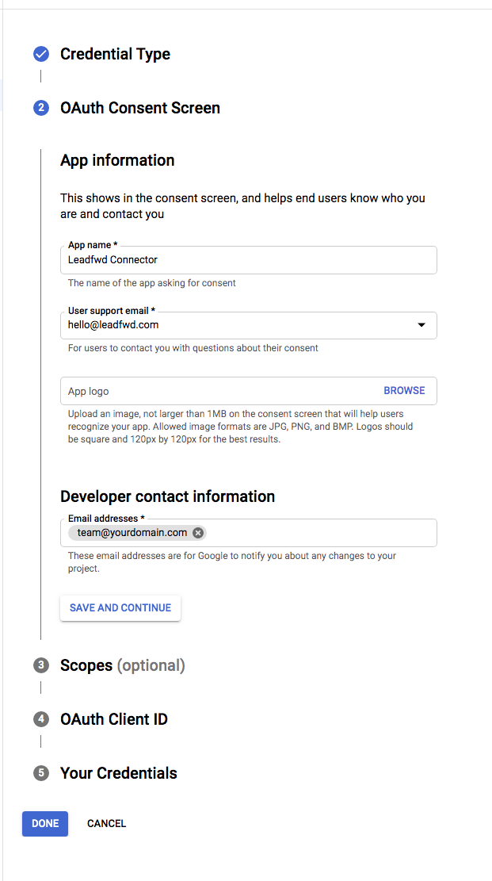Remove the team@yourdomain.com email chip
Screen dimensions: 492x881
[198, 533]
